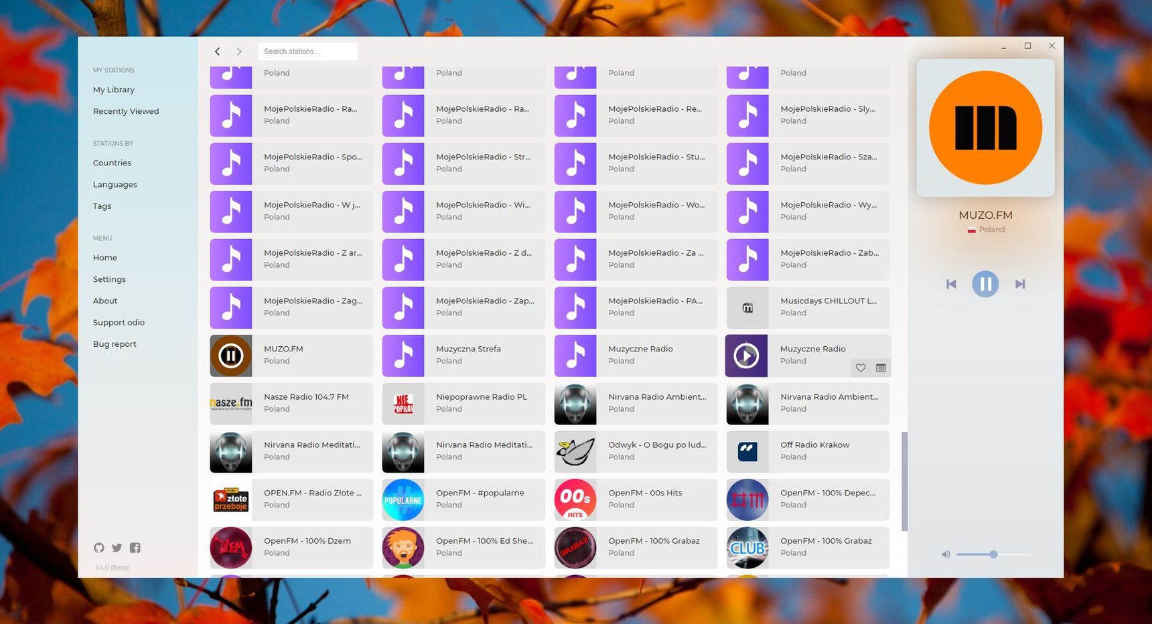This screenshot has height=624, width=1152.
Task: Click the OpenFM CLUB logo tile
Action: tap(747, 548)
